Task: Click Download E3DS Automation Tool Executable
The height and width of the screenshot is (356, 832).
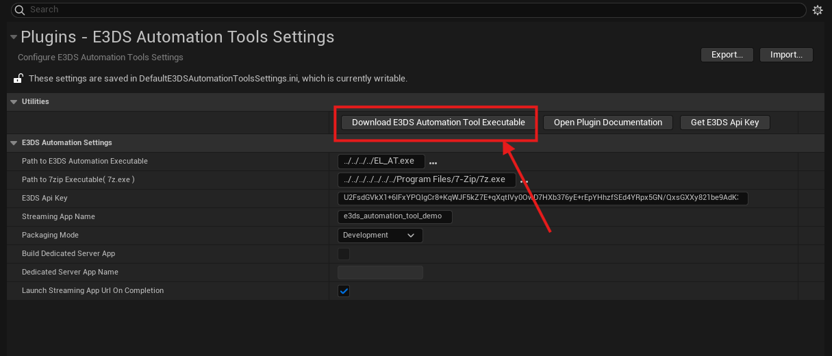Action: coord(438,123)
